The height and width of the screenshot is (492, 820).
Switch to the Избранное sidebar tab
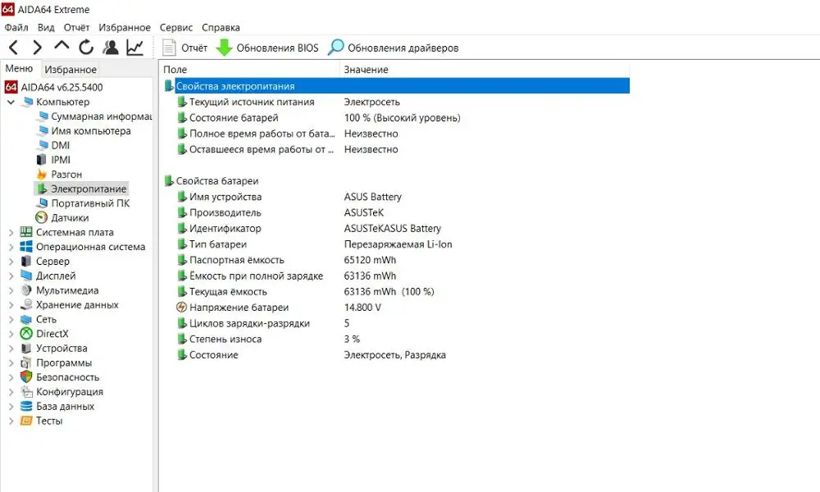[x=71, y=69]
